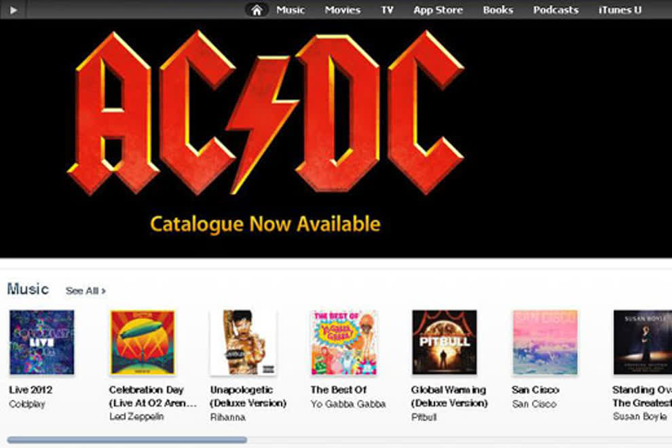Open the Music tab
The image size is (672, 448).
(290, 10)
